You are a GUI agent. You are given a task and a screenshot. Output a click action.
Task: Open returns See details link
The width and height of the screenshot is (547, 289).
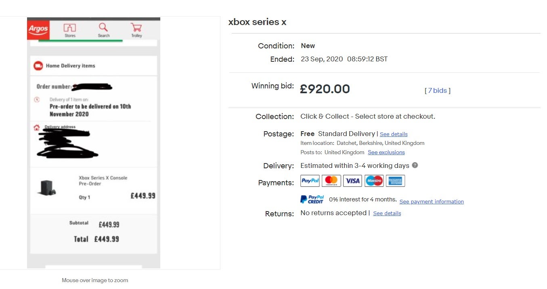tap(387, 213)
